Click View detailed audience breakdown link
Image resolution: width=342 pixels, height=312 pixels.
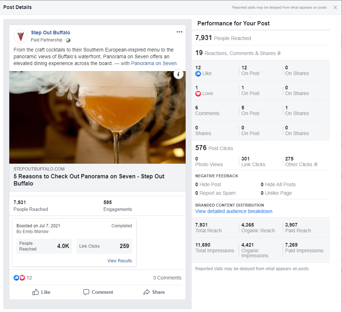coord(234,211)
